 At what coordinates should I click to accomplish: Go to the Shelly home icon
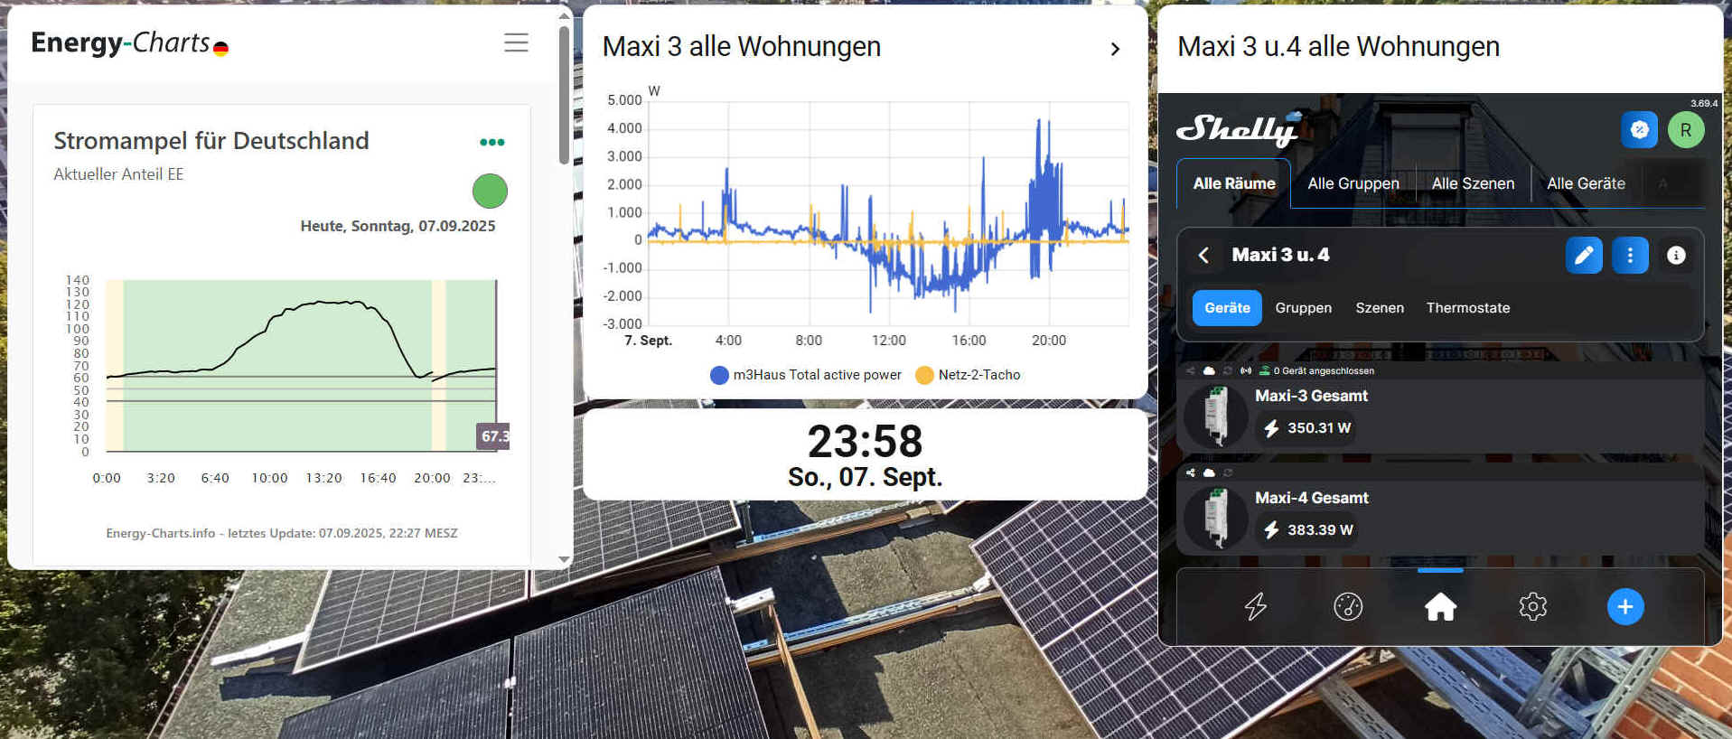1440,606
